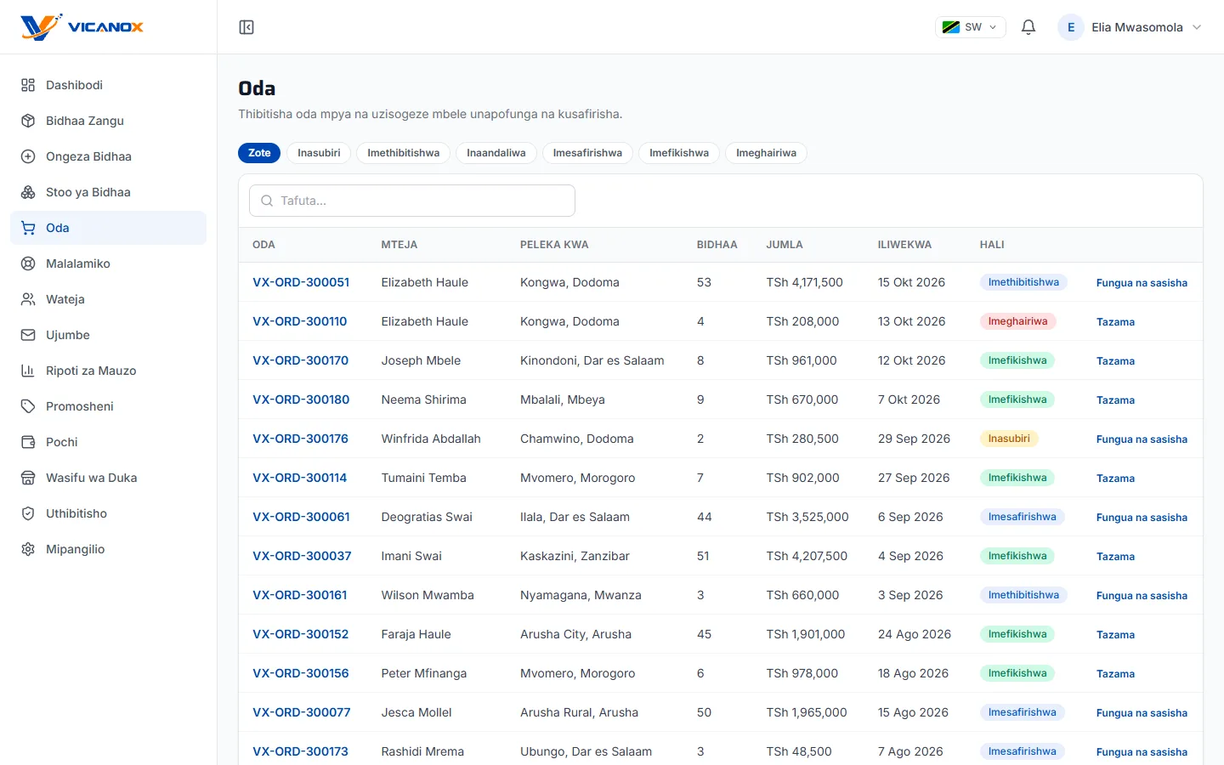Screen dimensions: 1224x765
Task: Click the Malalamiko lifebuoy icon
Action: [x=28, y=263]
